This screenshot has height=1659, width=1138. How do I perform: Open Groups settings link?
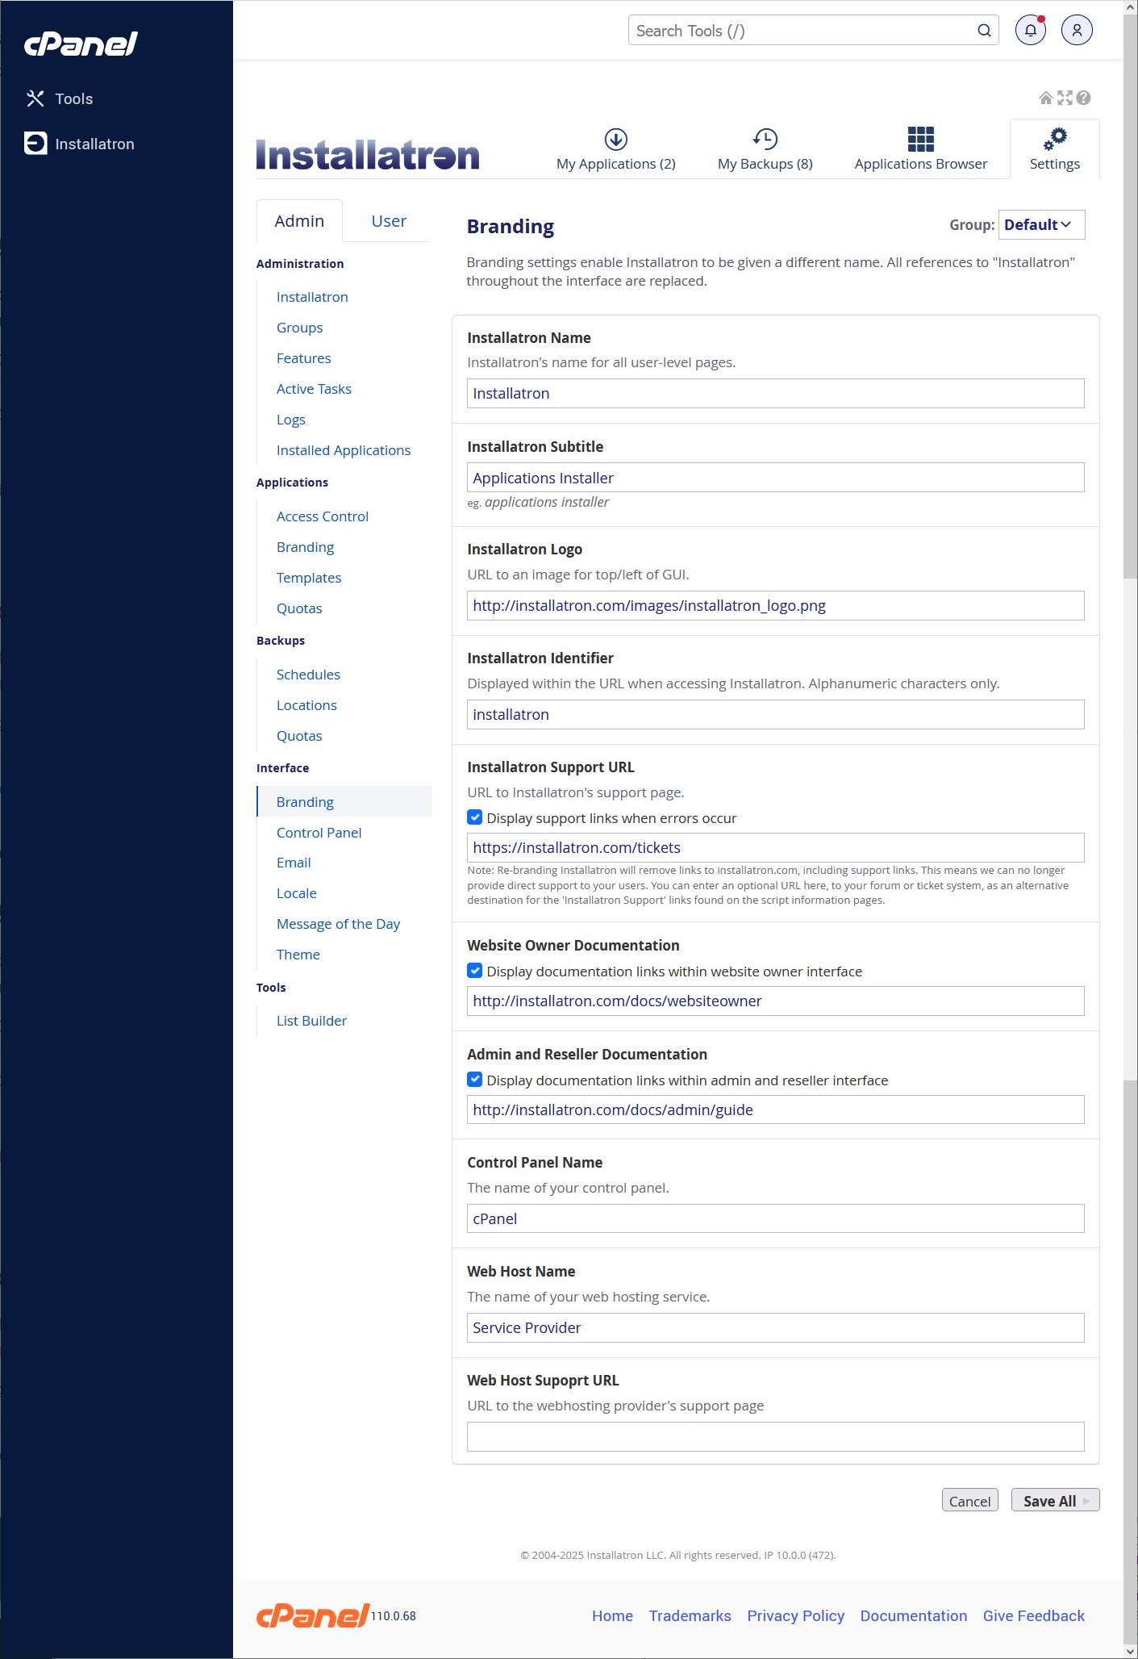tap(299, 328)
